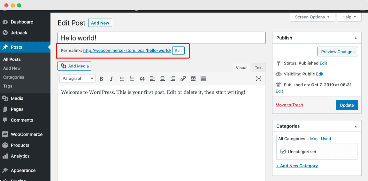This screenshot has width=368, height=181.
Task: Click into the post title field
Action: tap(161, 38)
